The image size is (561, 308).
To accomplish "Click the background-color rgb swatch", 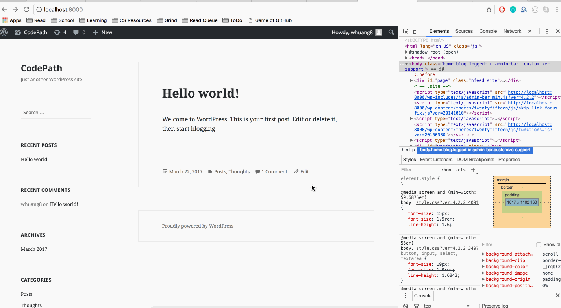I will click(545, 267).
